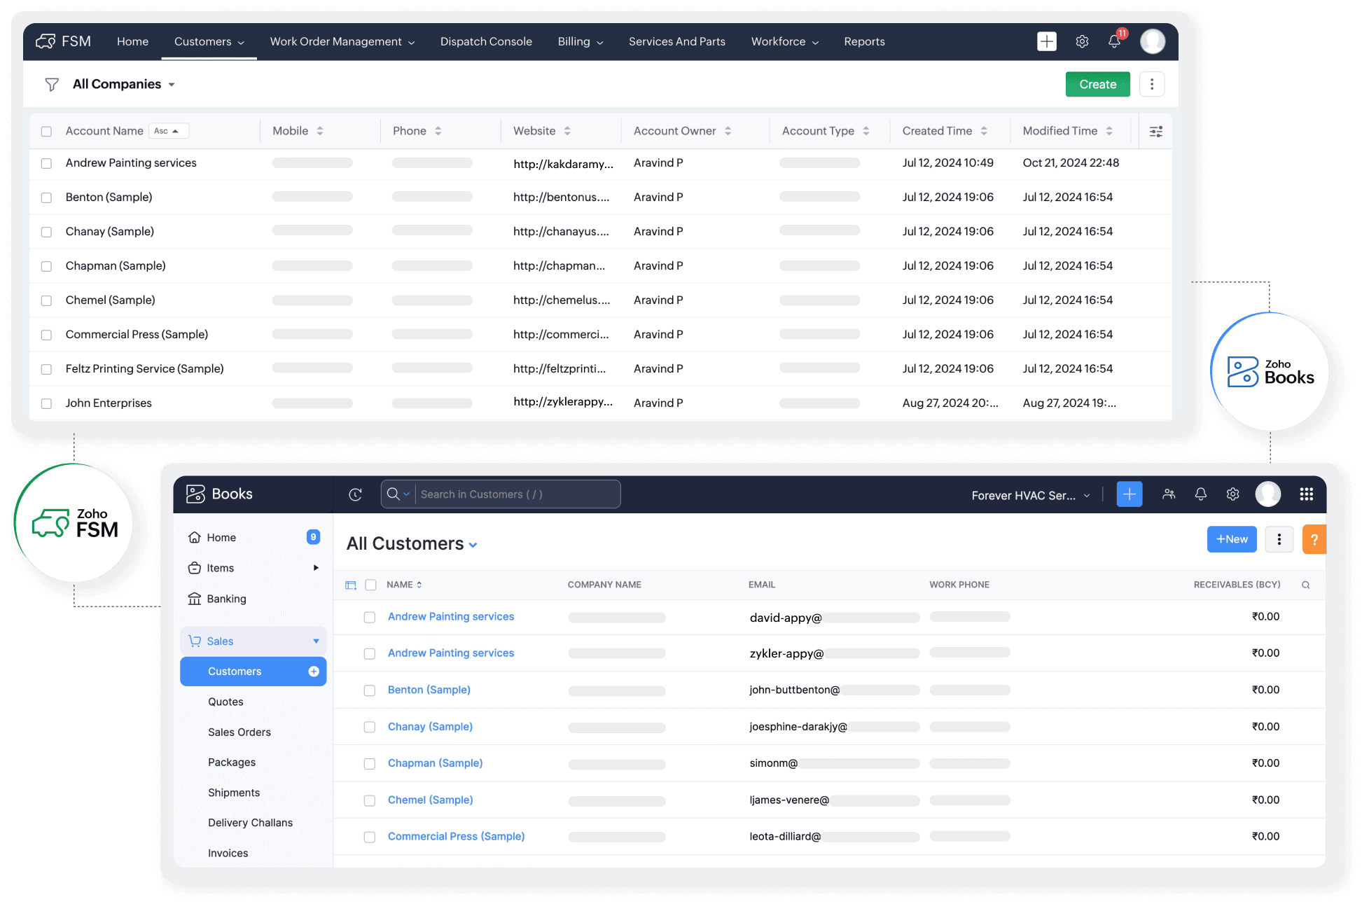Viewport: 1362px width, 904px height.
Task: Open the FSM settings gear icon
Action: tap(1082, 42)
